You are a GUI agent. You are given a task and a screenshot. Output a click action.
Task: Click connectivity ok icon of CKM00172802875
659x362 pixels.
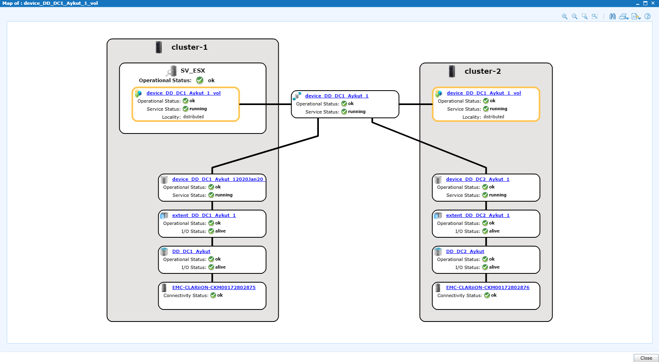(x=213, y=295)
